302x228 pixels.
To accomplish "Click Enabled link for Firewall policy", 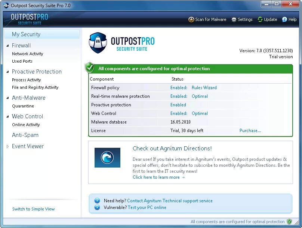I will (x=179, y=88).
